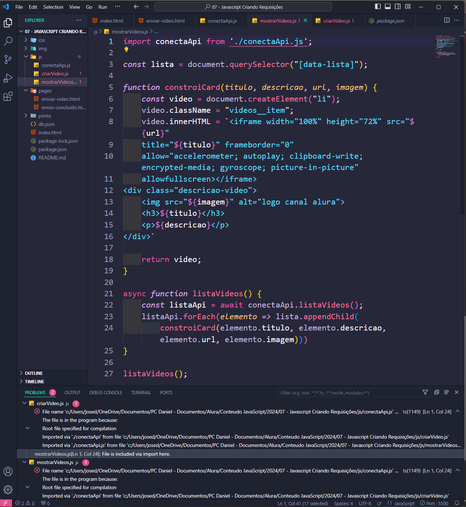Toggle Primary Side Bar visibility

[x=378, y=7]
